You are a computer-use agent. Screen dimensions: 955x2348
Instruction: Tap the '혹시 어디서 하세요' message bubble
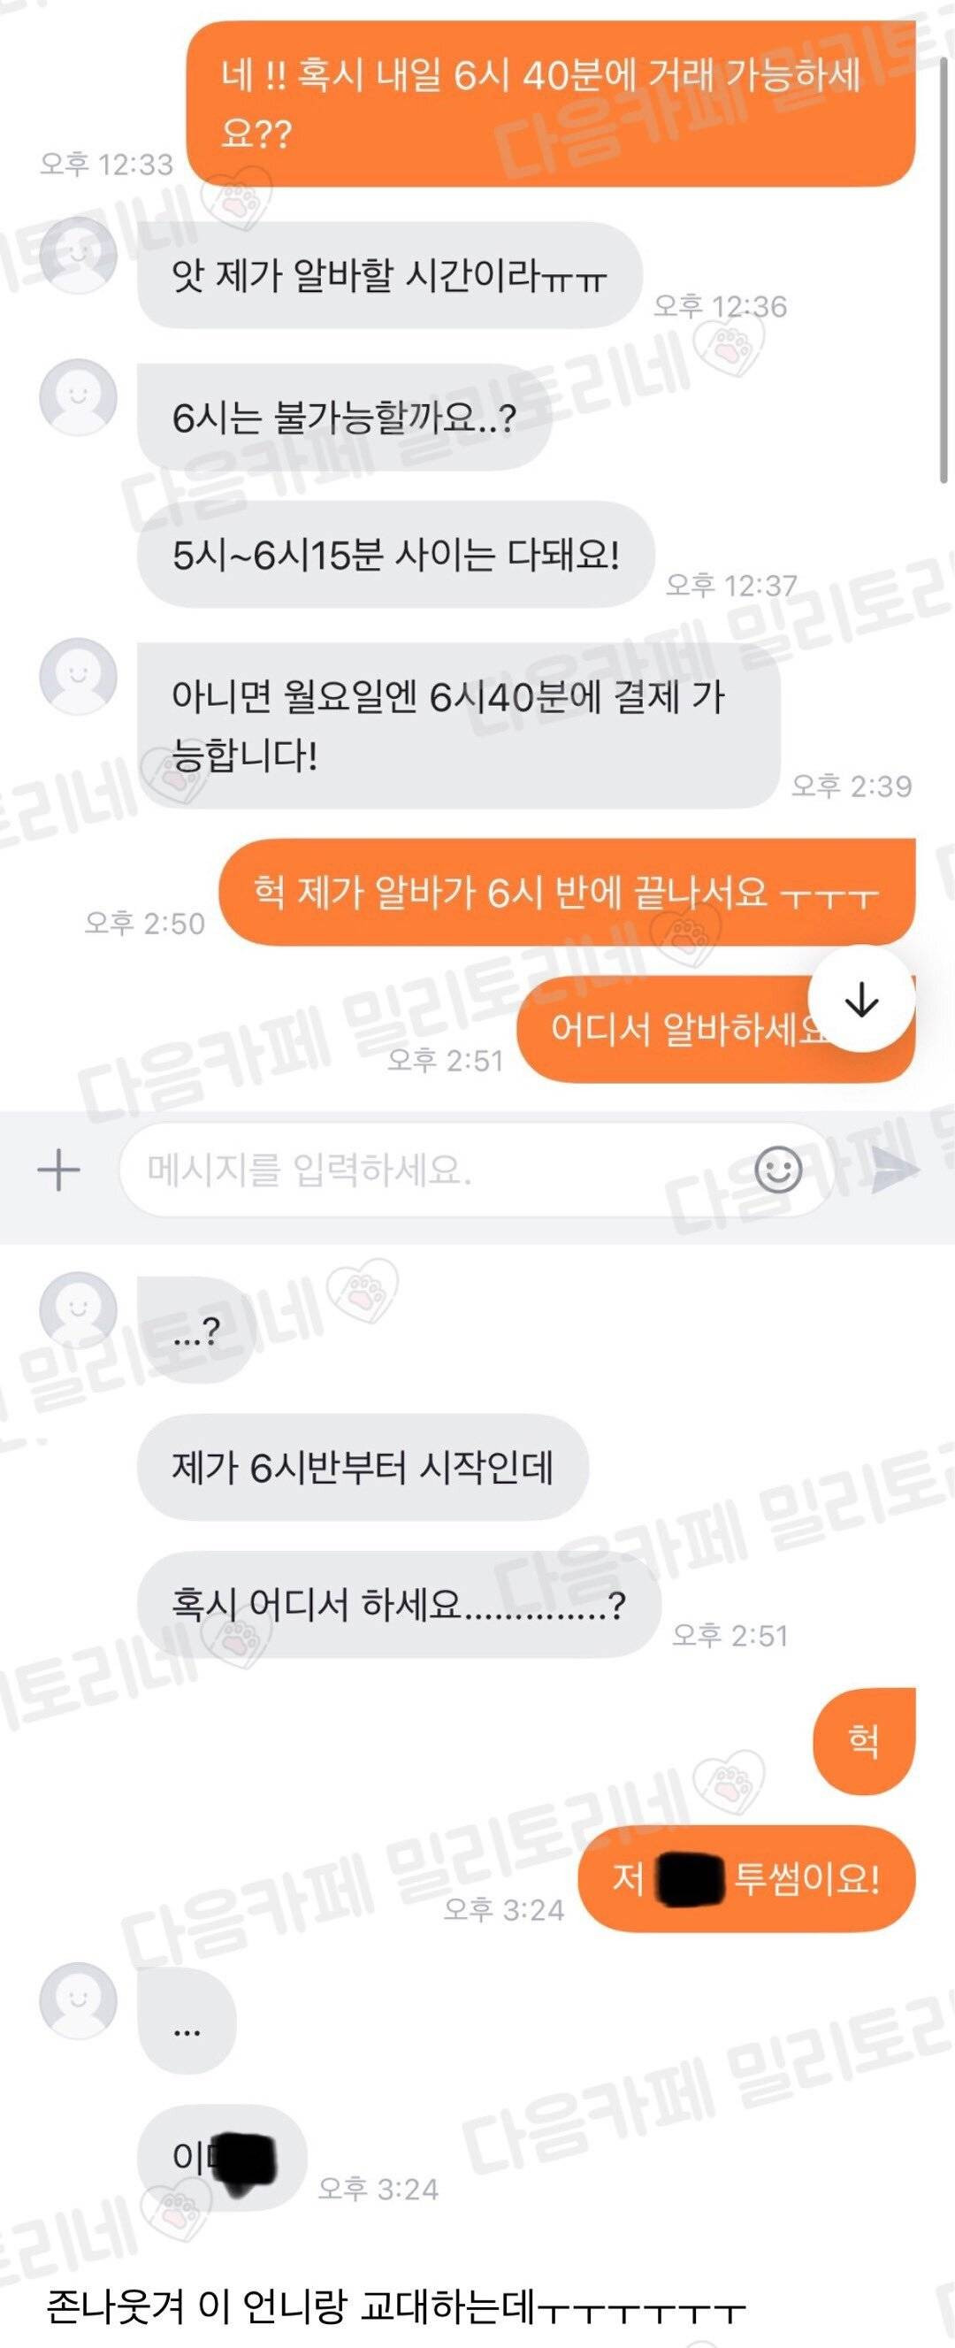click(399, 1604)
